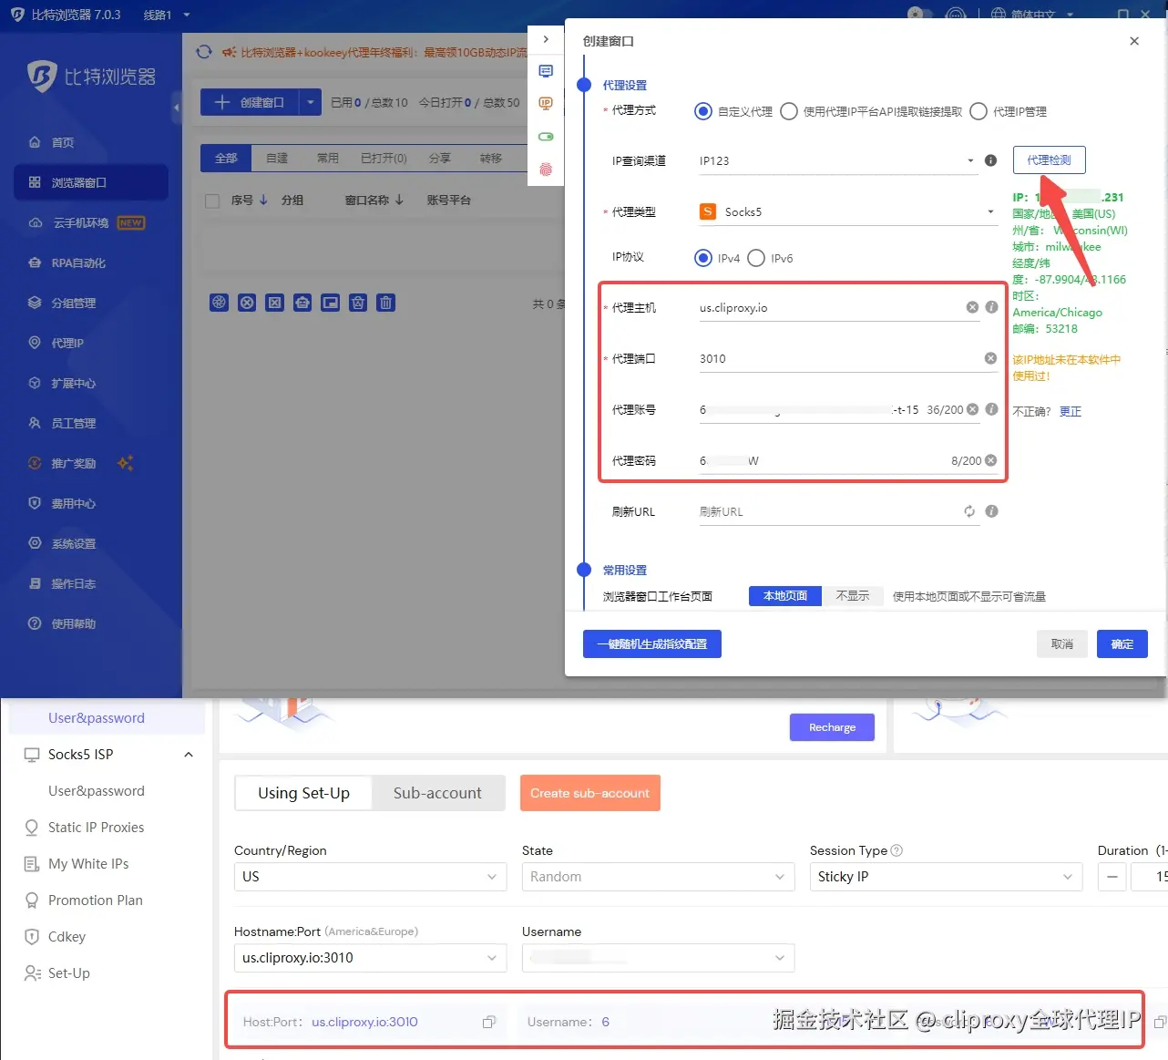Click the Recharge button
This screenshot has height=1060, width=1168.
[x=832, y=727]
